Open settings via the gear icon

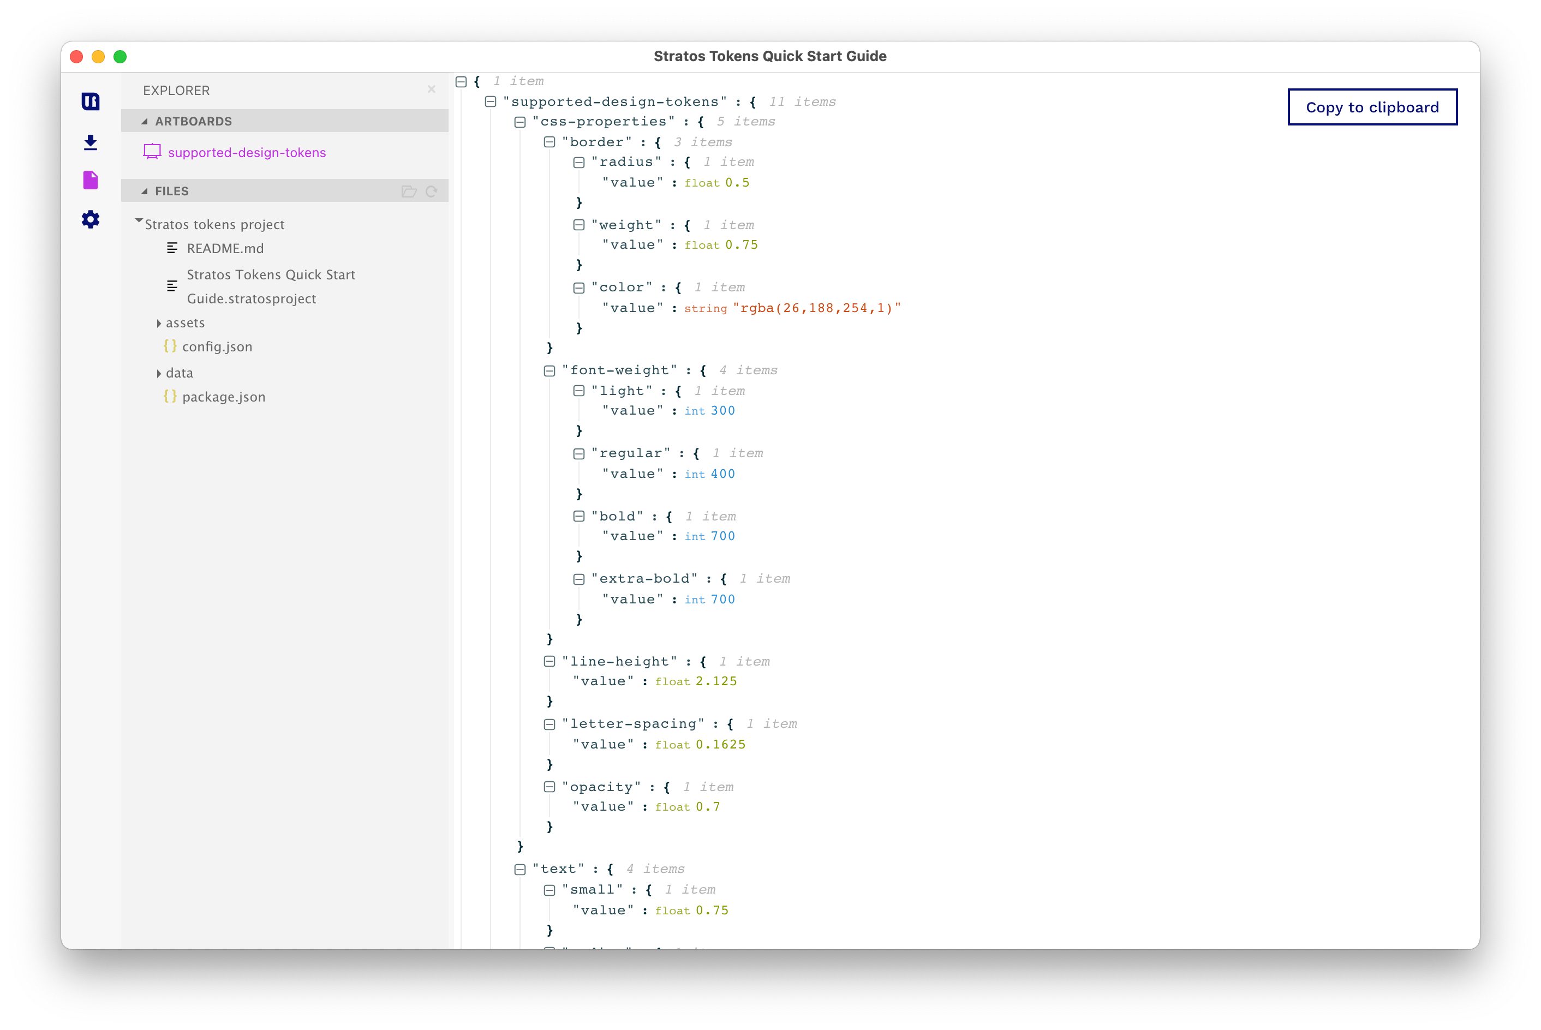(x=91, y=219)
